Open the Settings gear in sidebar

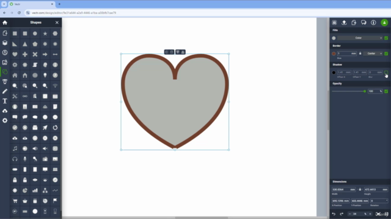[x=5, y=120]
